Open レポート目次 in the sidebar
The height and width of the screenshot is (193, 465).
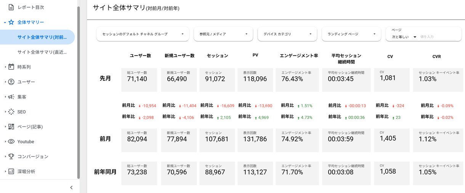point(30,7)
